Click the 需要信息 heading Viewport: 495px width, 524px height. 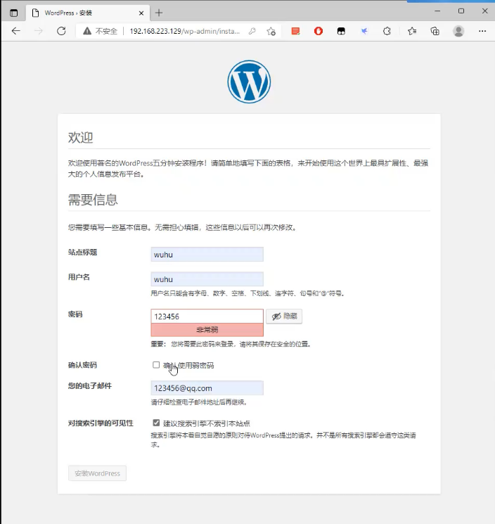93,200
